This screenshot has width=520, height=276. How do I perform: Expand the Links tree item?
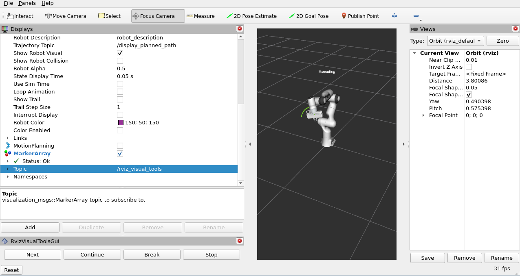coord(7,138)
